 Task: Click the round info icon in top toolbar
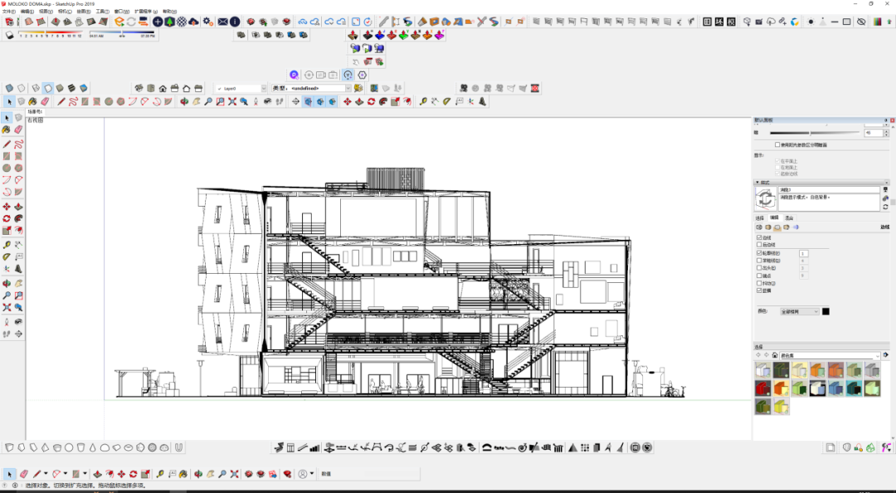[235, 22]
